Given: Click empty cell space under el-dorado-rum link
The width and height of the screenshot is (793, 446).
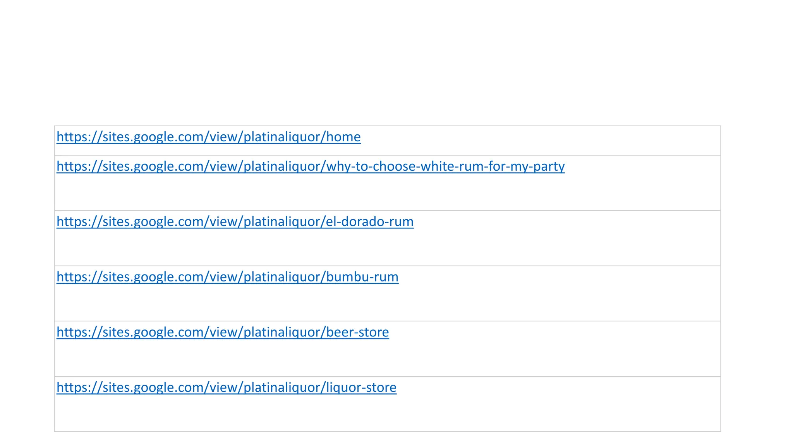Looking at the screenshot, I should [387, 248].
